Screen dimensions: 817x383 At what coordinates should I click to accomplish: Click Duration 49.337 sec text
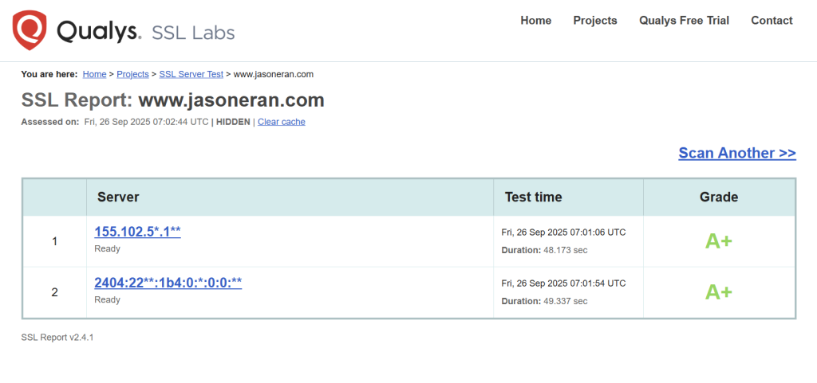tap(544, 301)
